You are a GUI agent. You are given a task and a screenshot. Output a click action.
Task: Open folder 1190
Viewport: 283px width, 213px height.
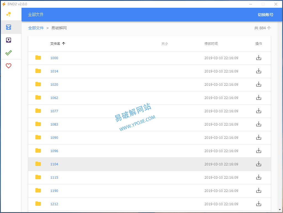click(x=54, y=191)
